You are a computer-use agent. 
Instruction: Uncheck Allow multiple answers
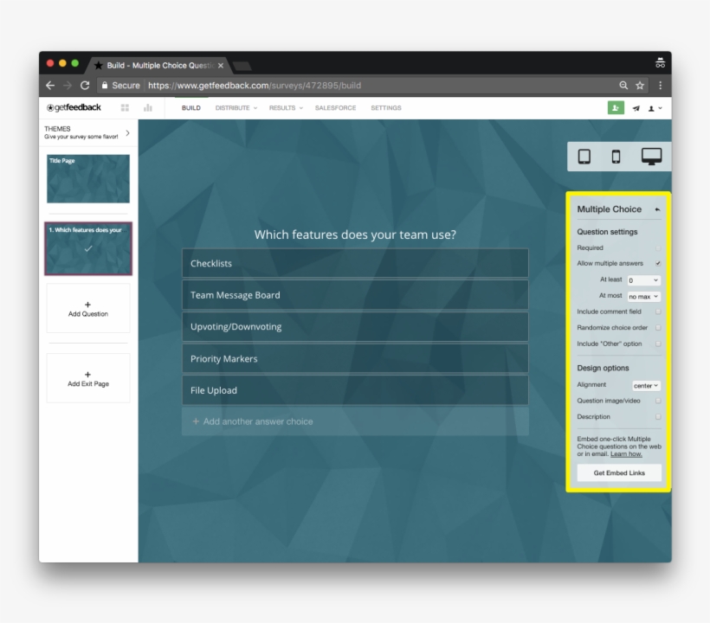[x=658, y=263]
